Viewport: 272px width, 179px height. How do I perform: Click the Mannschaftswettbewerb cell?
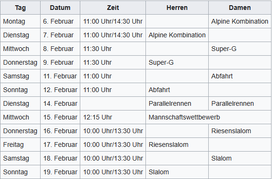(x=209, y=117)
